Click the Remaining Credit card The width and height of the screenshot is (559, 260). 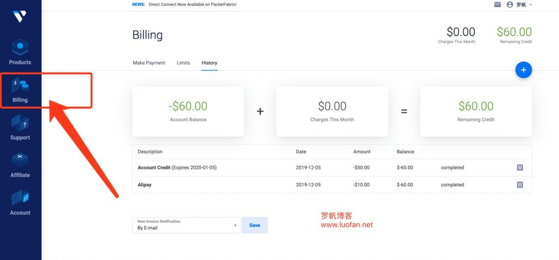[x=475, y=111]
